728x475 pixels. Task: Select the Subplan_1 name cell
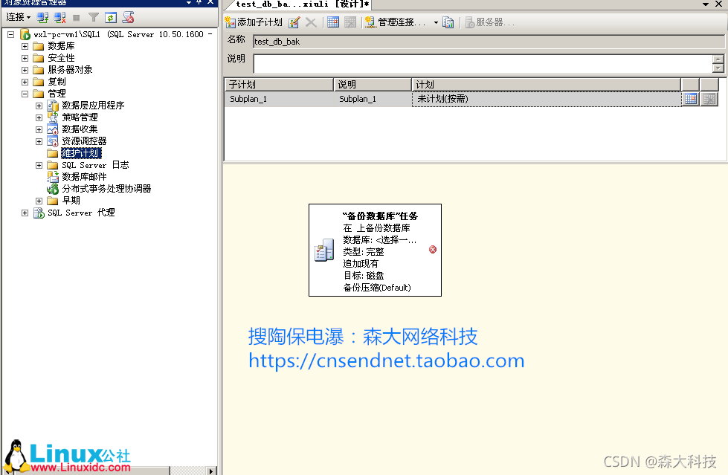point(279,99)
